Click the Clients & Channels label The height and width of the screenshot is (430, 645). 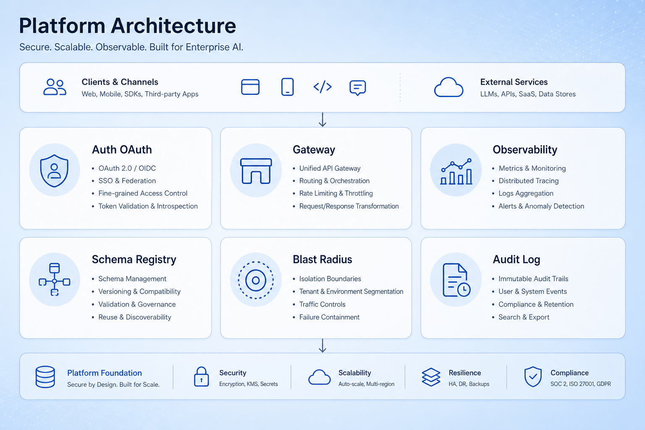(x=120, y=82)
